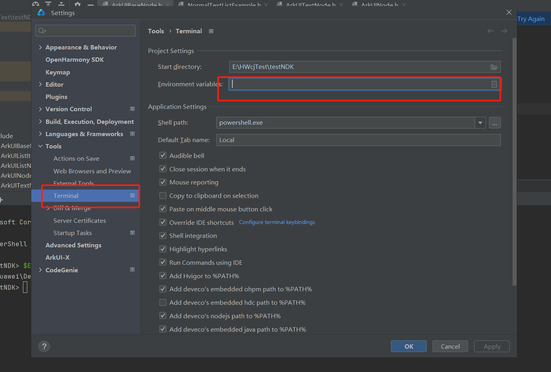Click the DevEco Studio logo in Settings title
The height and width of the screenshot is (372, 551).
click(41, 13)
